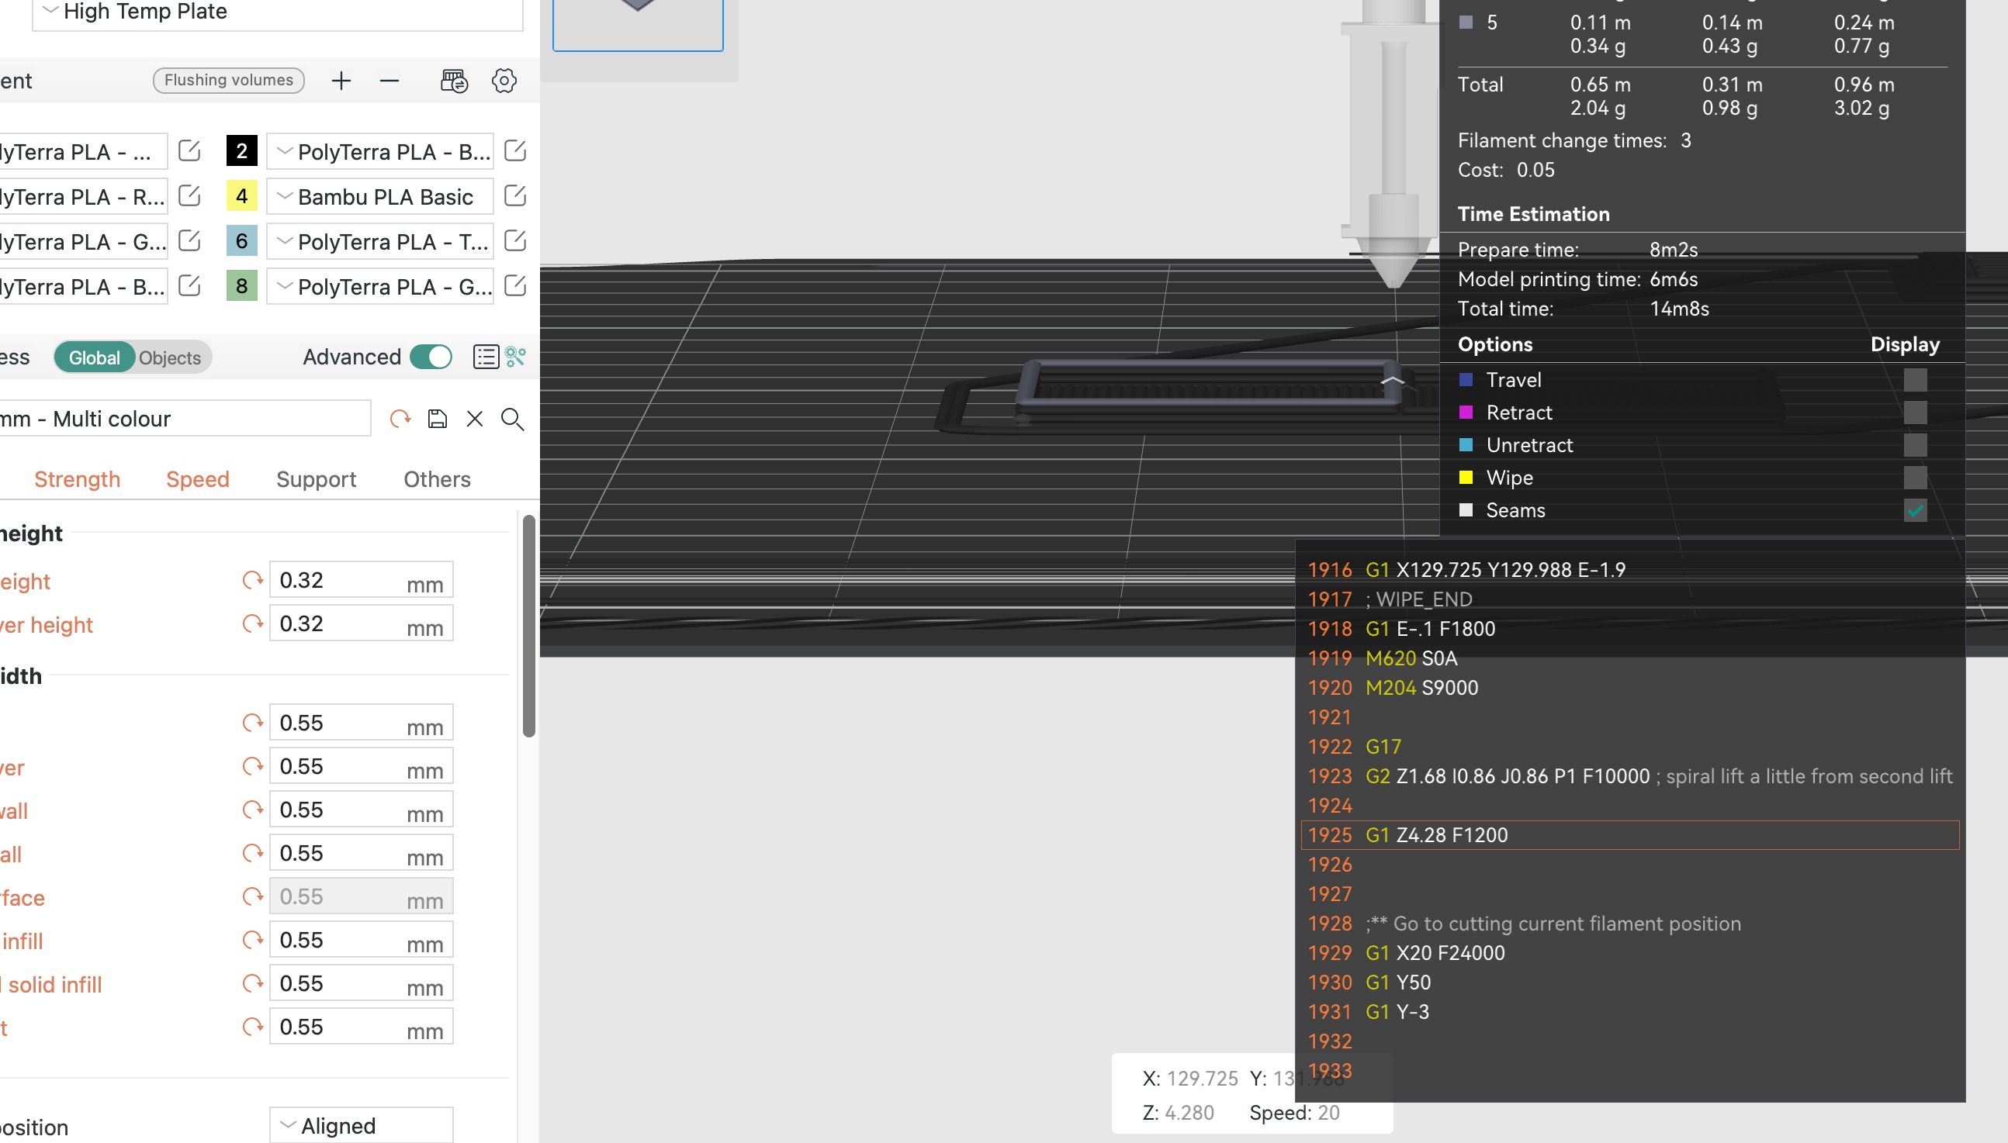The height and width of the screenshot is (1143, 2008).
Task: Click the yellow filament 4 color swatch
Action: [x=241, y=196]
